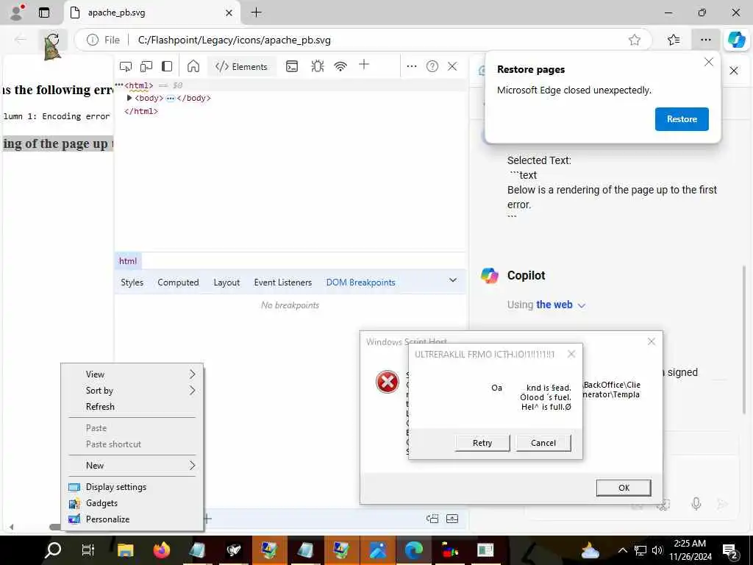Toggle DevTools sidebar dock icon
This screenshot has width=753, height=565.
(167, 66)
